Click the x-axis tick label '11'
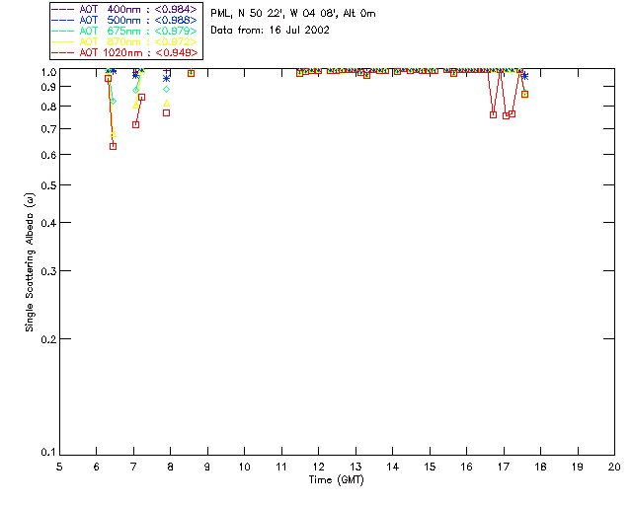The width and height of the screenshot is (632, 505). [281, 467]
